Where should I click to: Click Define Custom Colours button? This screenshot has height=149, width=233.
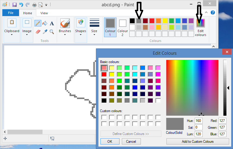(x=131, y=134)
